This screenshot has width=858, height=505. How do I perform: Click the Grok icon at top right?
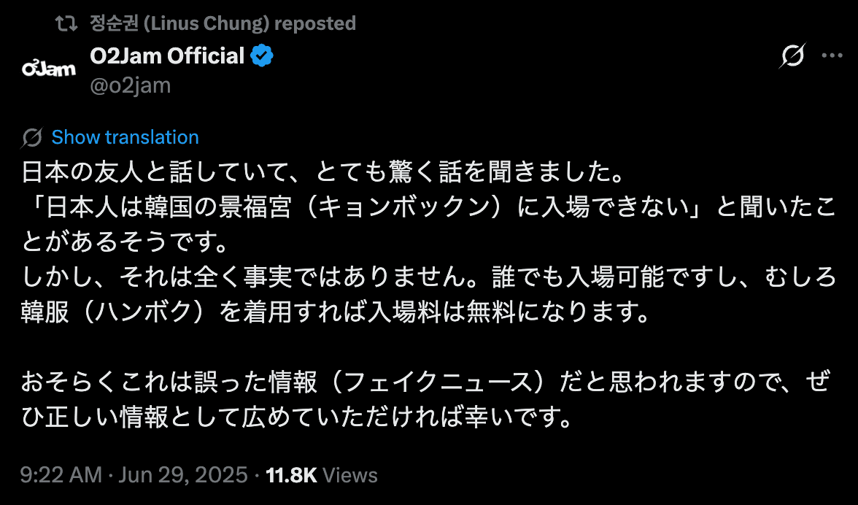[792, 56]
